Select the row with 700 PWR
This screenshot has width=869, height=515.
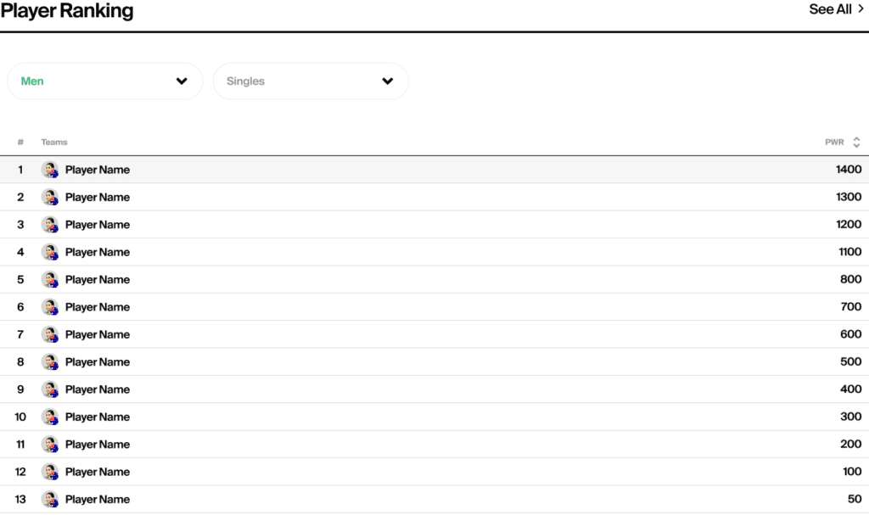[x=434, y=307]
